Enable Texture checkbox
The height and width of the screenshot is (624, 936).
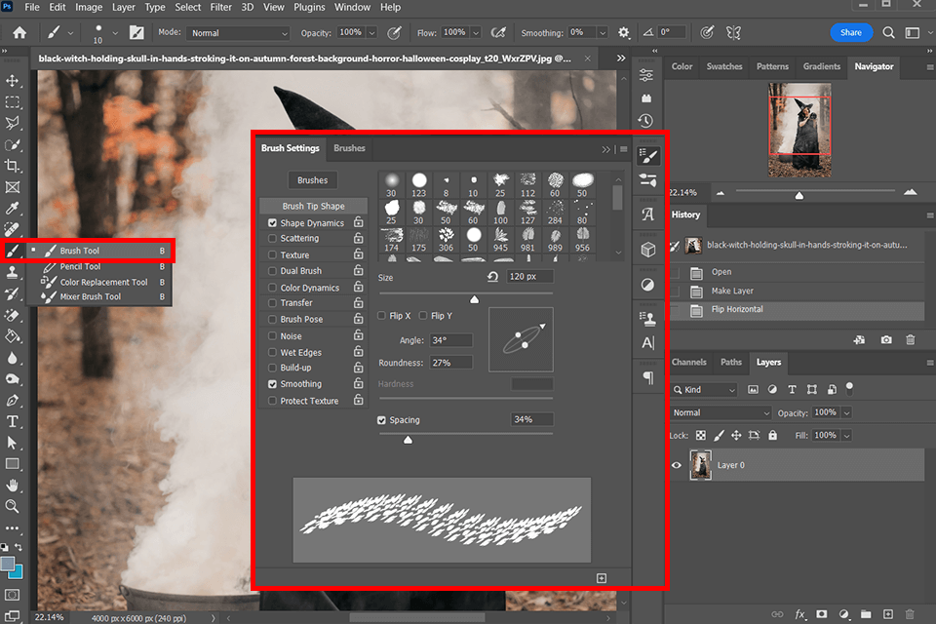point(272,255)
